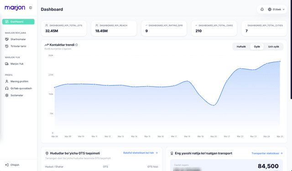Click the people icon in the TOTAL_OTS card
The height and width of the screenshot is (171, 292).
coord(47,25)
